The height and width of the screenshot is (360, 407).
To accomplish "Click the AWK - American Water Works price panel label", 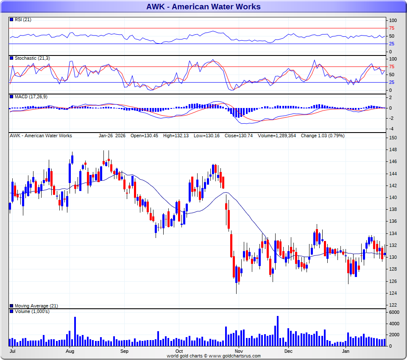I will coord(41,136).
